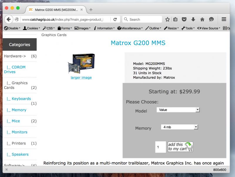The height and width of the screenshot is (177, 235).
Task: Click the add this to my cart button
Action: (180, 147)
